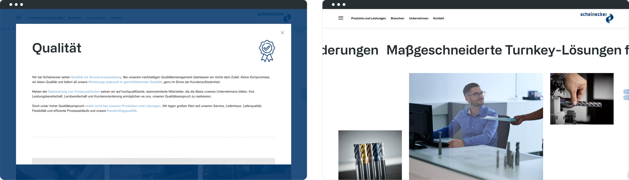Viewport: 629px width, 180px height.
Task: Select dimmed Branchen in the left window
Action: click(75, 18)
